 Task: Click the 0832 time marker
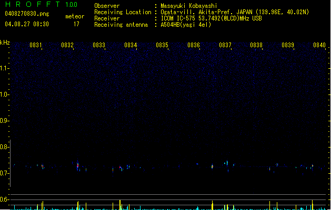pos(67,45)
